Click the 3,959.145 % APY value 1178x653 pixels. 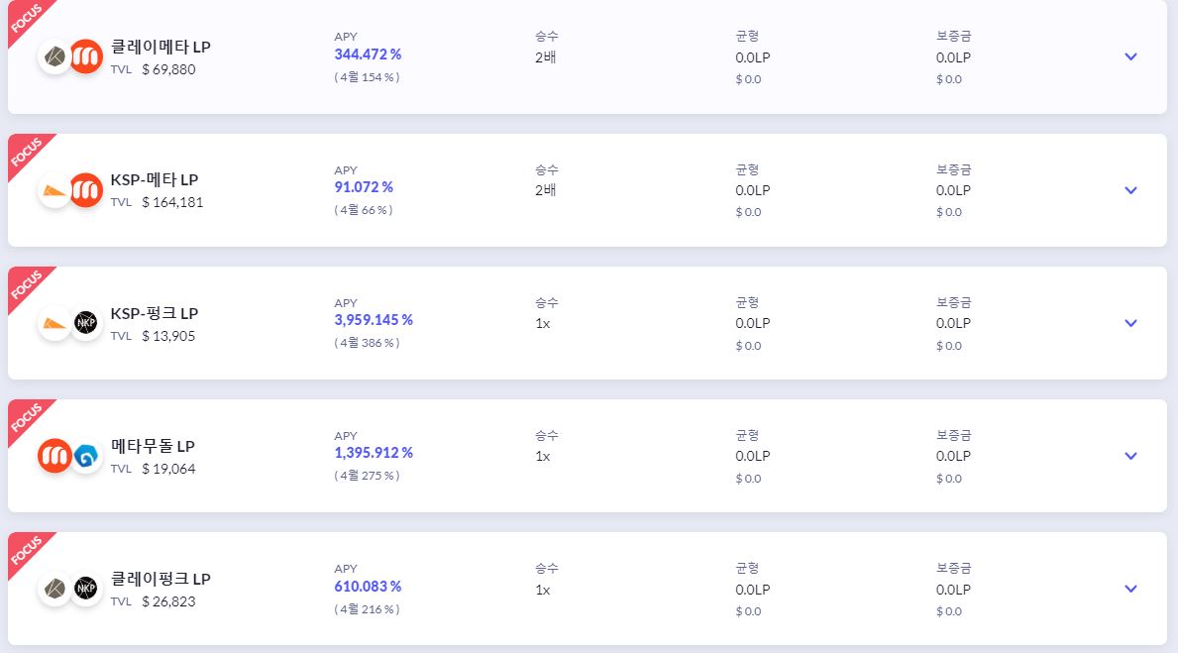(374, 320)
